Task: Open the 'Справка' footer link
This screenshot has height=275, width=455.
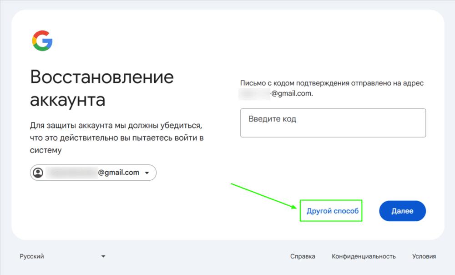Action: (x=303, y=256)
